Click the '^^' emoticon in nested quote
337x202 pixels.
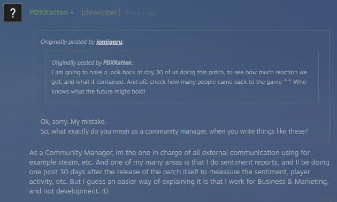coord(288,82)
